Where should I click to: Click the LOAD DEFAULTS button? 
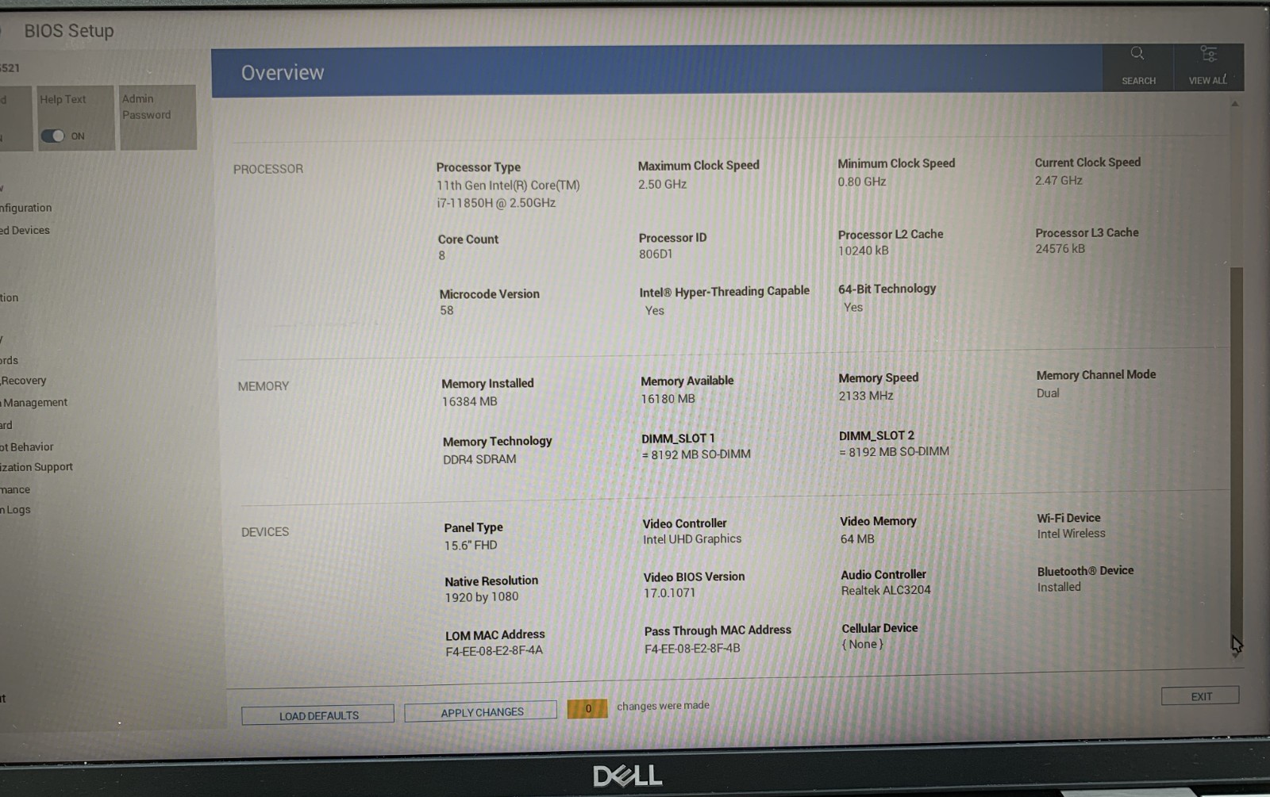318,715
